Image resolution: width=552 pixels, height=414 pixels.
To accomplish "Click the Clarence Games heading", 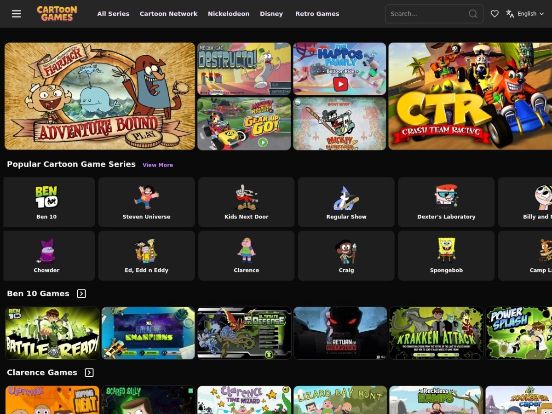I will pyautogui.click(x=42, y=373).
